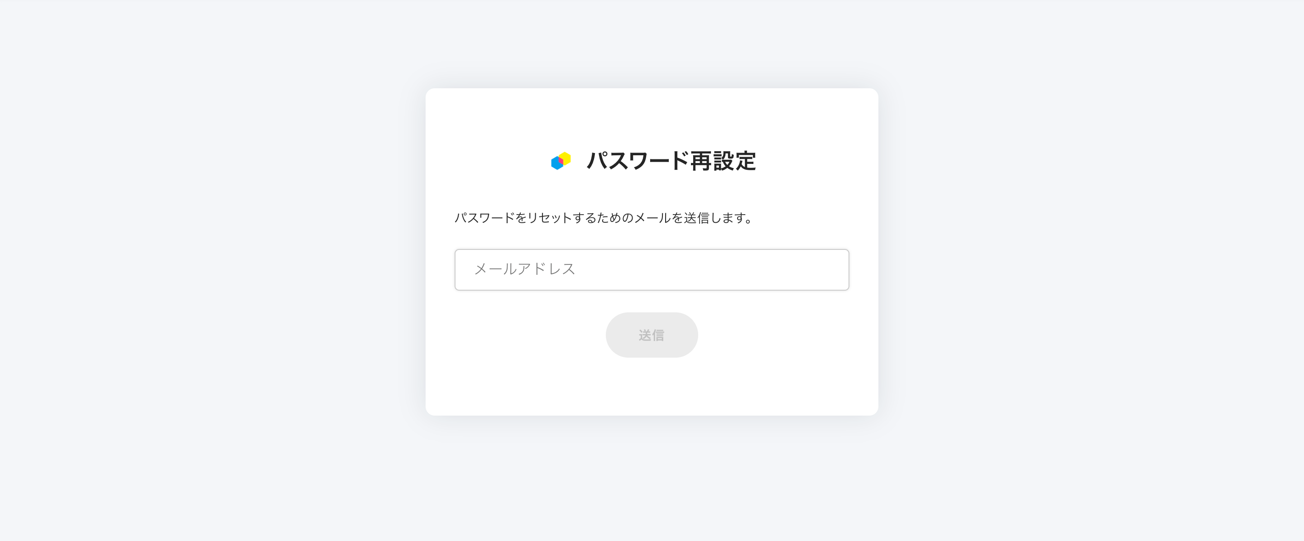The image size is (1304, 541).
Task: Click the パスワード再設定 heading
Action: click(671, 161)
